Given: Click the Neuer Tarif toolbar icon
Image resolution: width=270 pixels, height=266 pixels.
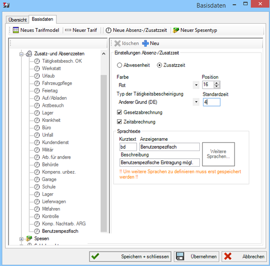Looking at the screenshot, I should [68, 30].
